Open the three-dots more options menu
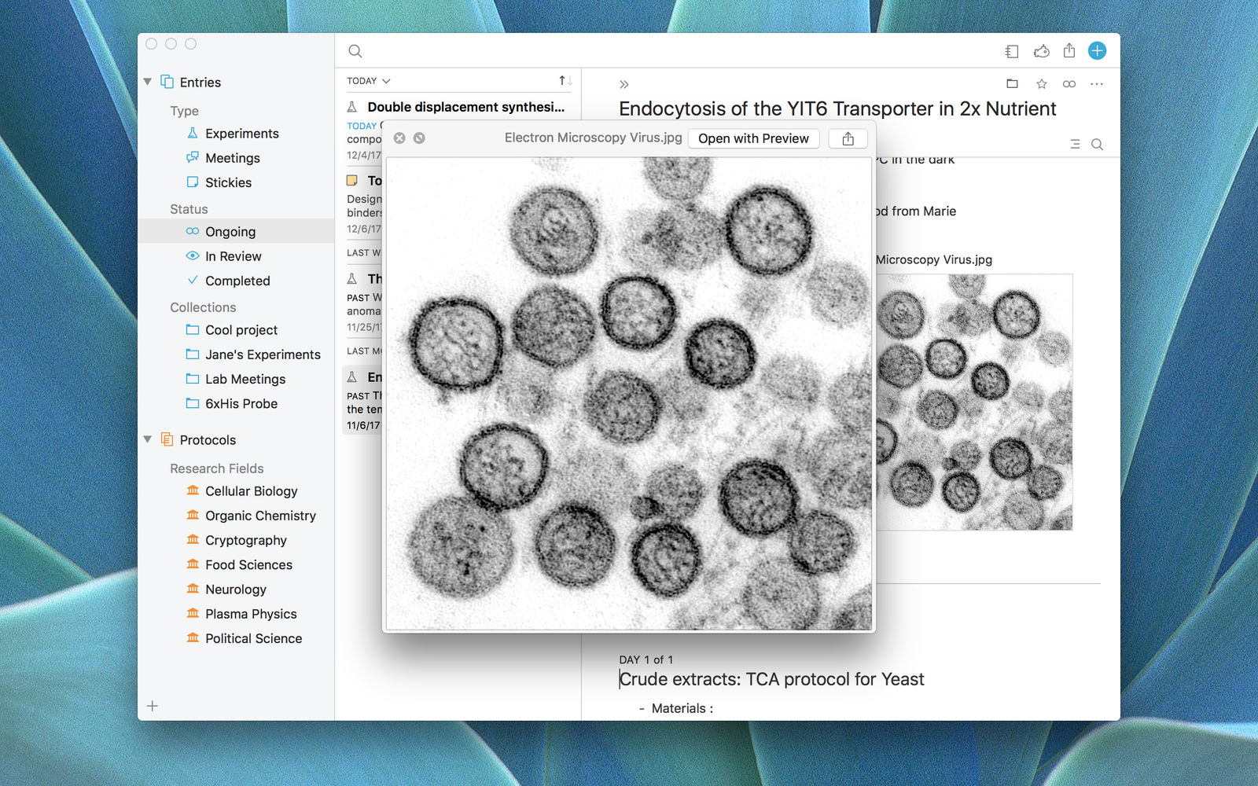The image size is (1258, 786). point(1097,84)
